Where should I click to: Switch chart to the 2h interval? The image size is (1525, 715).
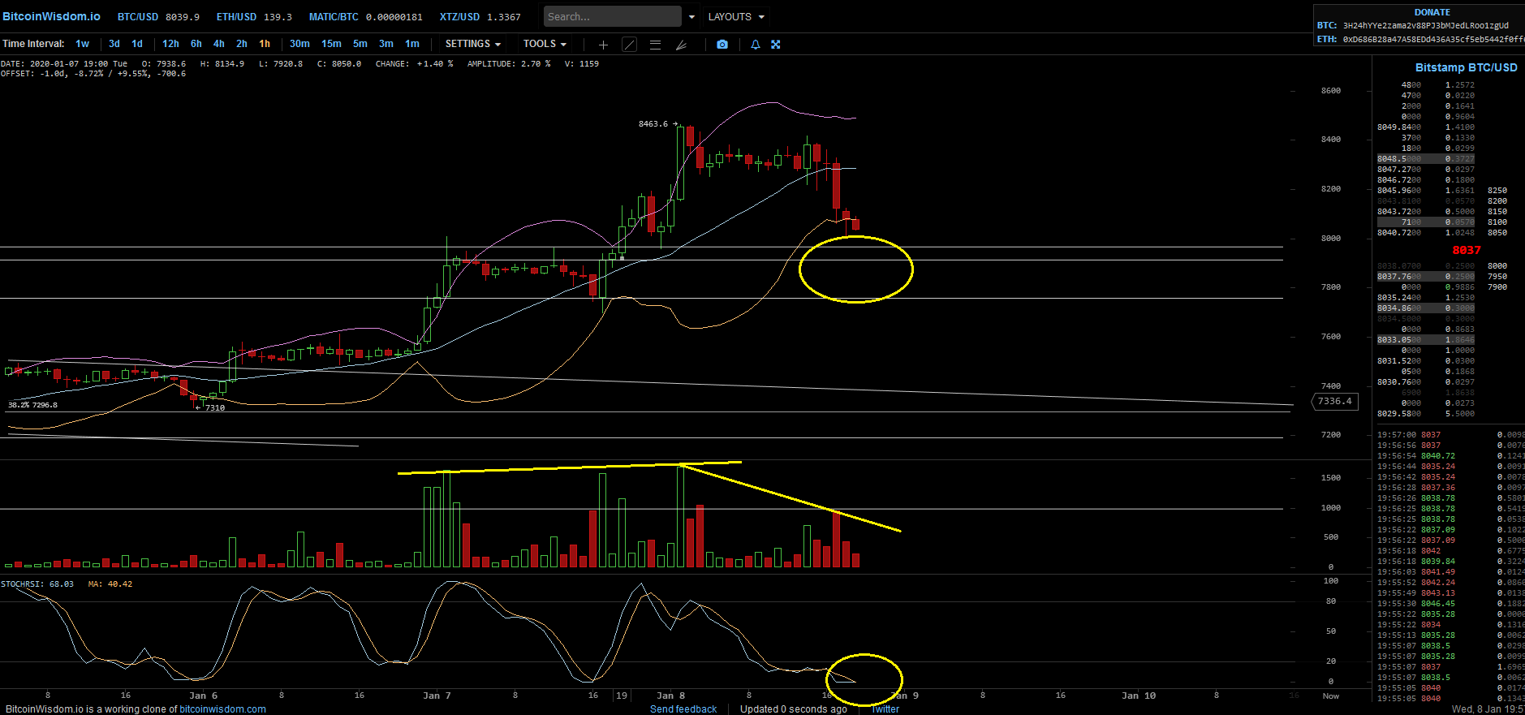(x=242, y=44)
